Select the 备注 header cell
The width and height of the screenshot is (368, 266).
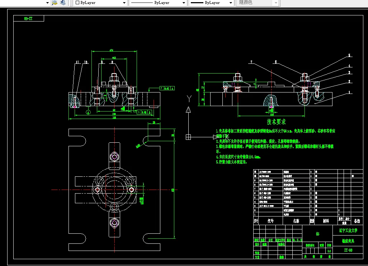(x=357, y=221)
